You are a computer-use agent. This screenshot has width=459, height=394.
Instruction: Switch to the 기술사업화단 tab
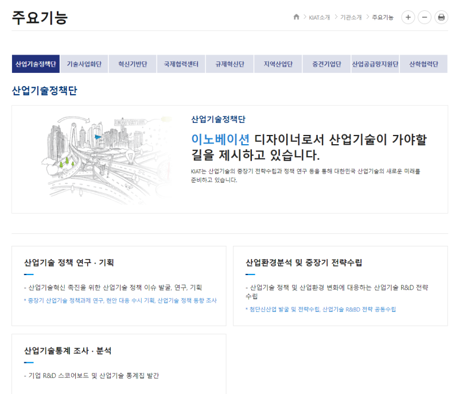84,64
